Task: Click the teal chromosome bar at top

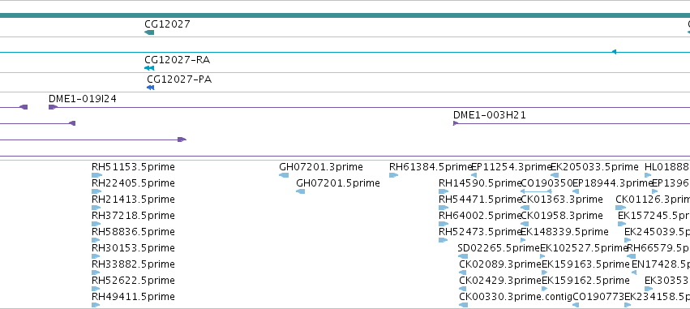Action: pyautogui.click(x=345, y=15)
